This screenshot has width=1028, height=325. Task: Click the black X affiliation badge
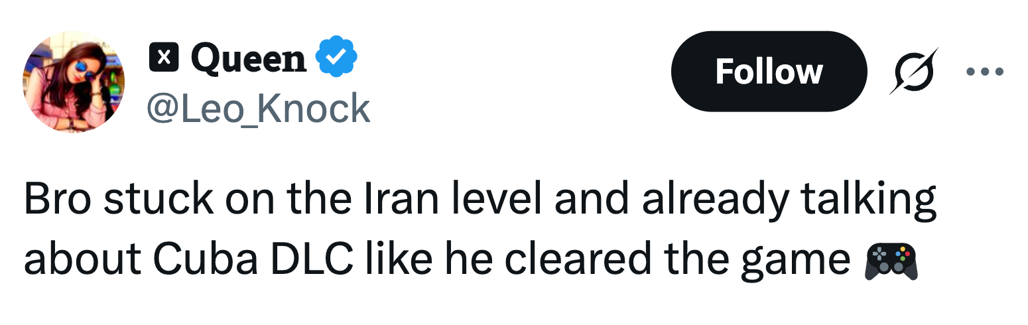(163, 58)
